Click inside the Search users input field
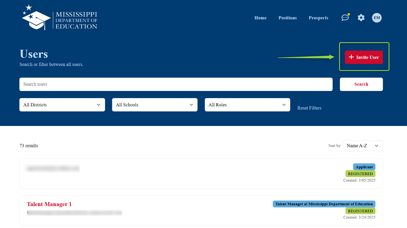This screenshot has height=228, width=407. pos(176,84)
